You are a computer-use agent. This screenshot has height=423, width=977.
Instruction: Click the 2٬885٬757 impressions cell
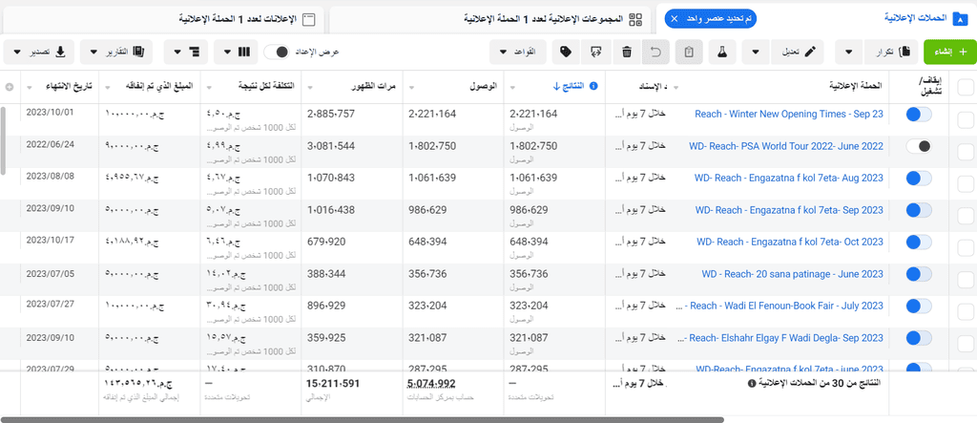[x=331, y=115]
